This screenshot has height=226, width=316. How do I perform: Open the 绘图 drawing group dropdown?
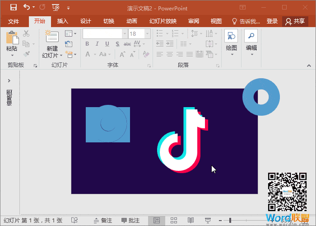click(231, 43)
